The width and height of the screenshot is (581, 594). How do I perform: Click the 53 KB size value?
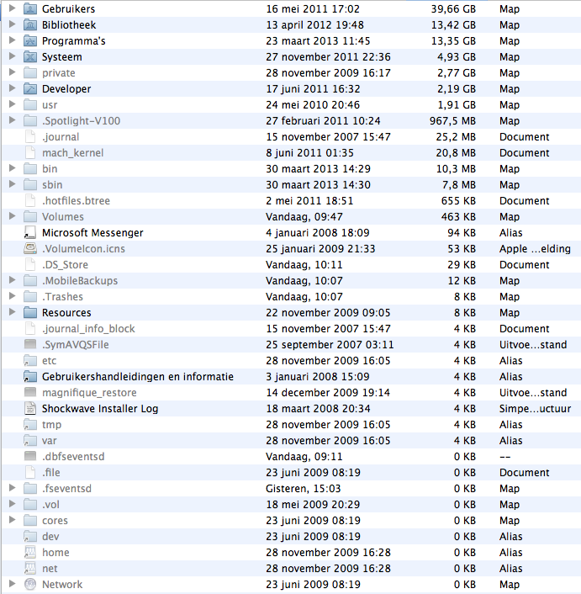click(x=462, y=248)
